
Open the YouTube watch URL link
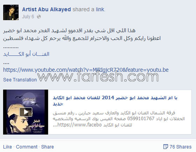point(86,70)
